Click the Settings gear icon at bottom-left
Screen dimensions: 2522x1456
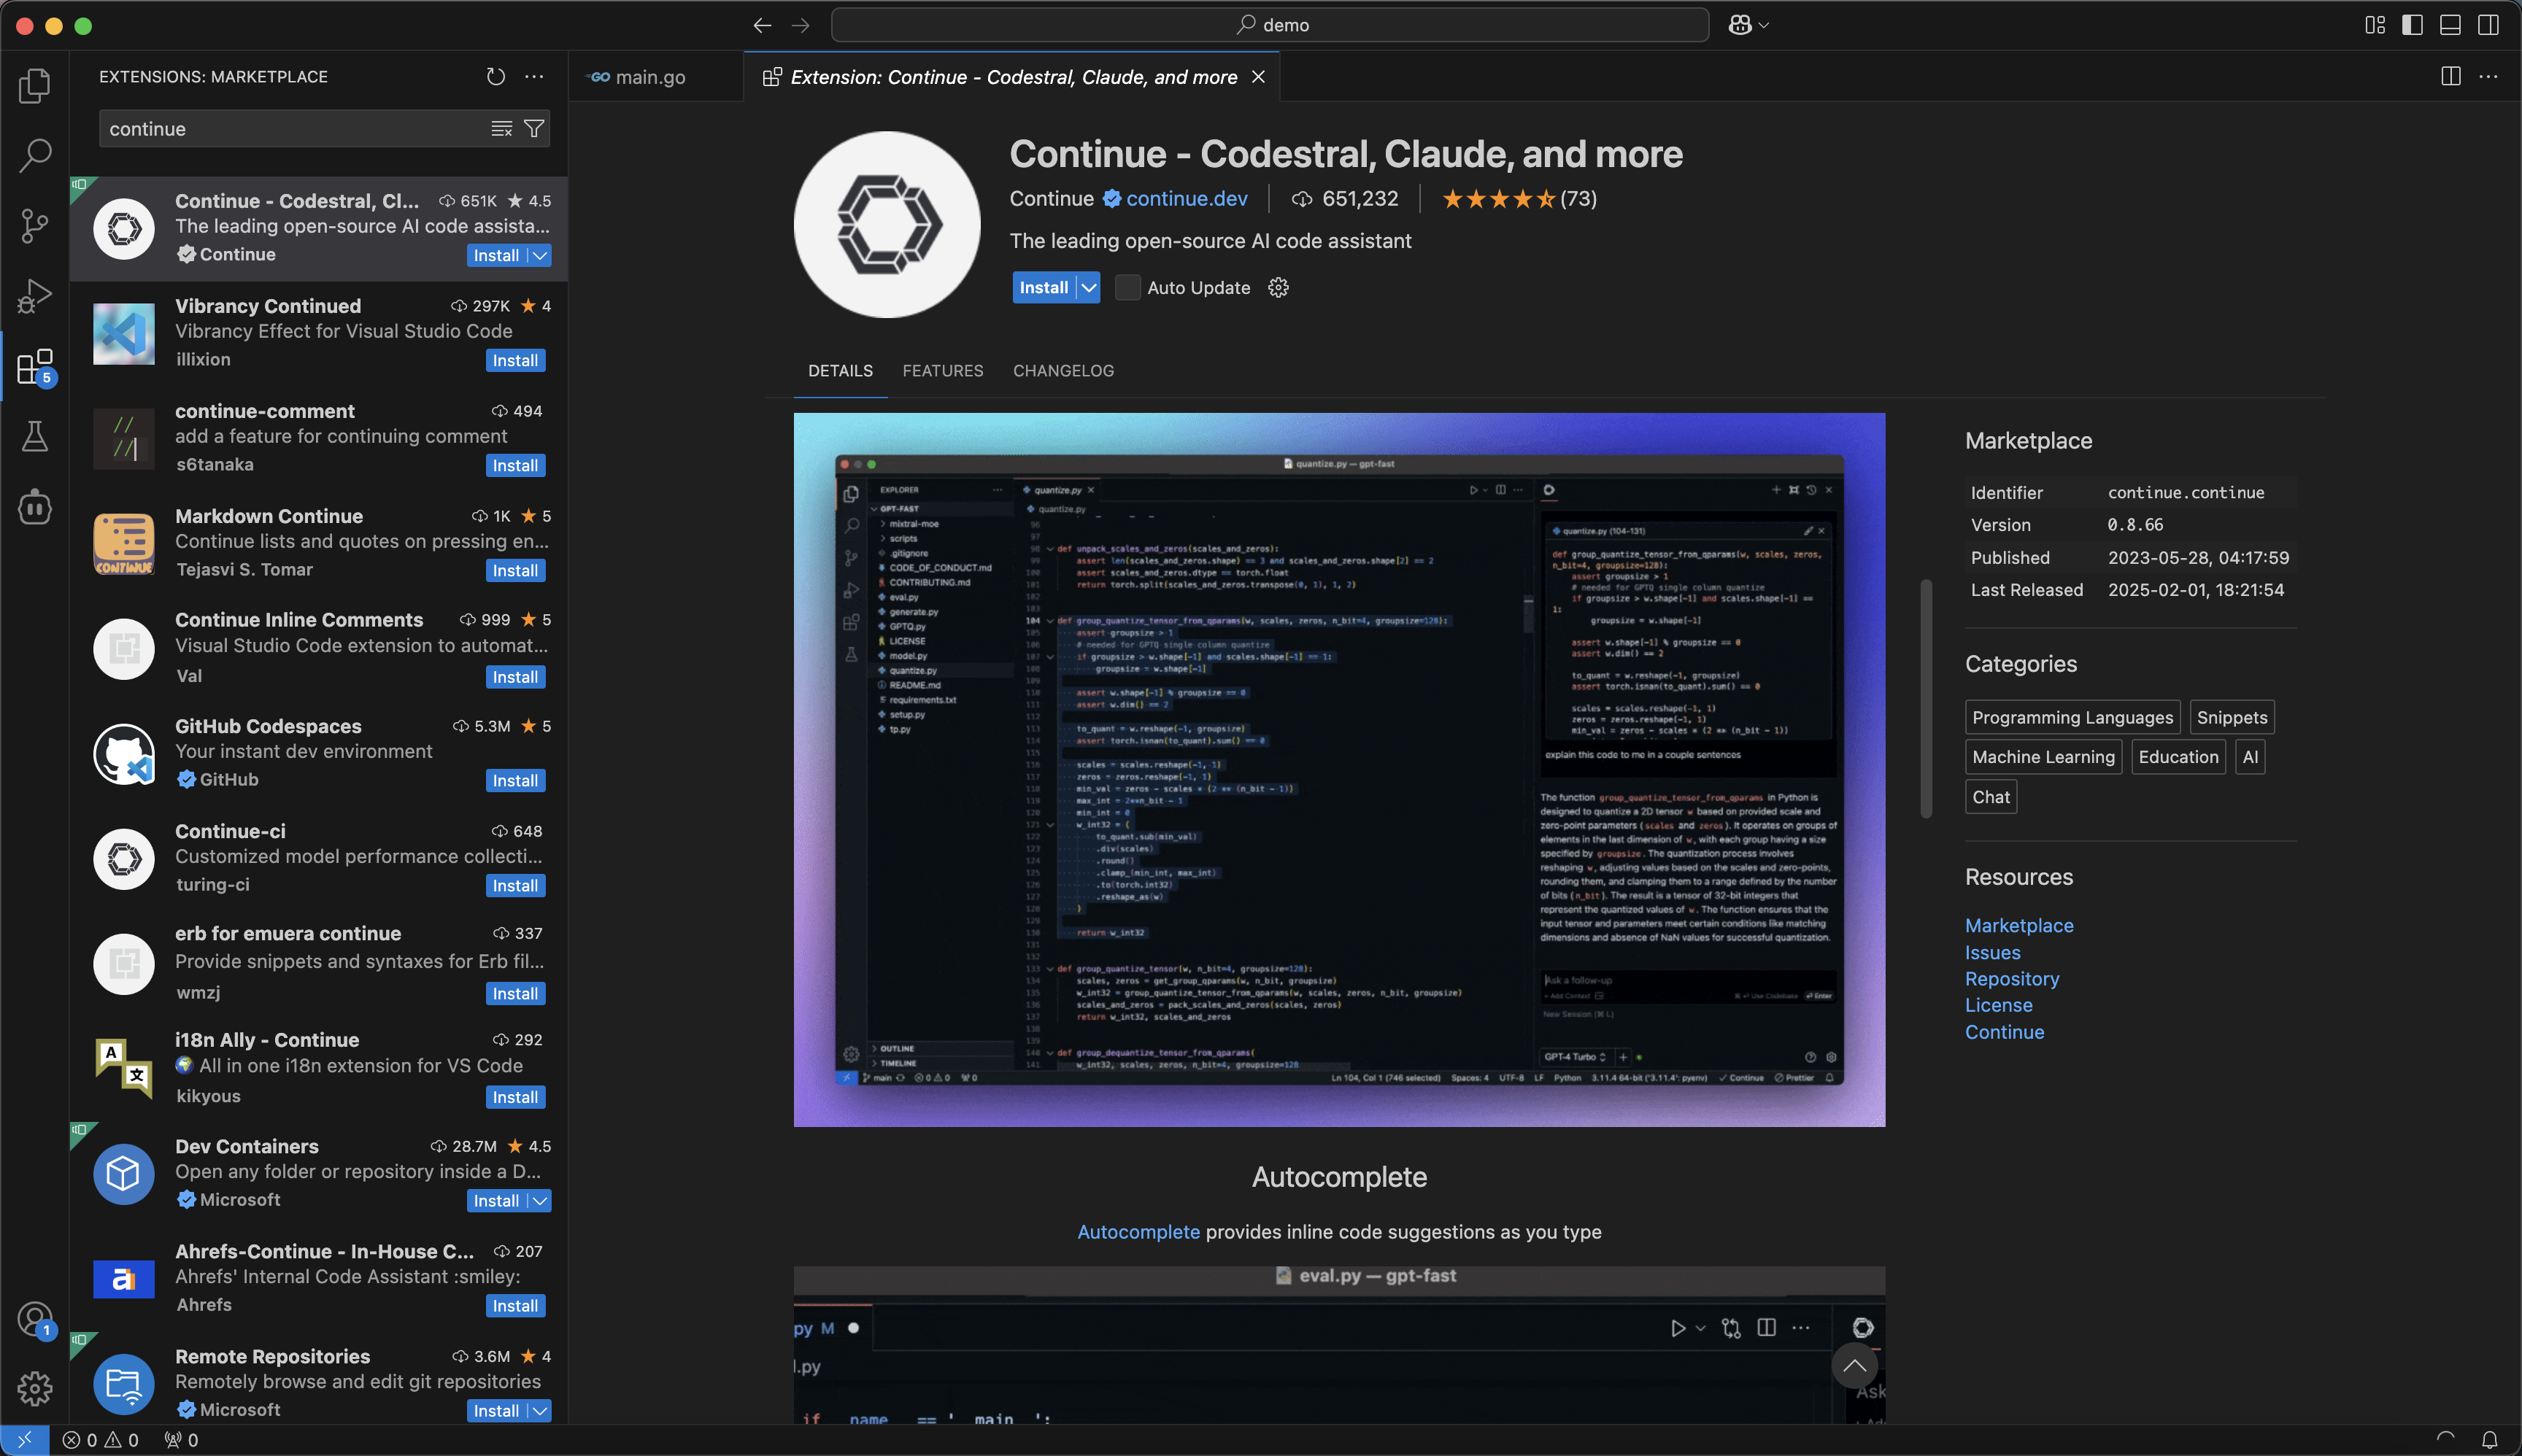point(38,1387)
